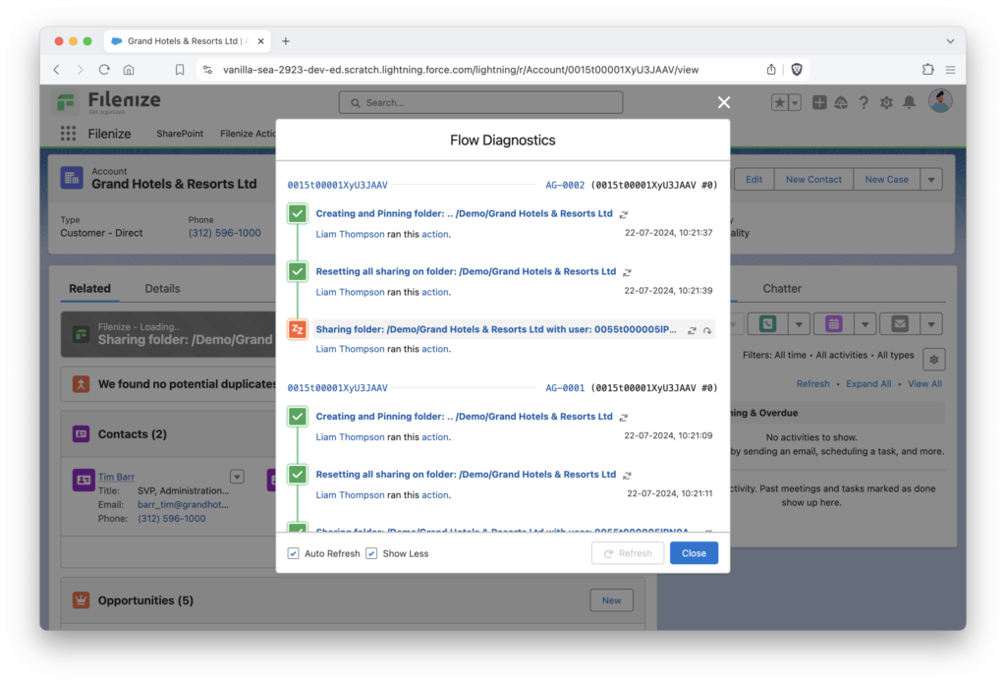Screen dimensions: 1006x683
Task: Expand the more account actions dropdown
Action: (931, 180)
